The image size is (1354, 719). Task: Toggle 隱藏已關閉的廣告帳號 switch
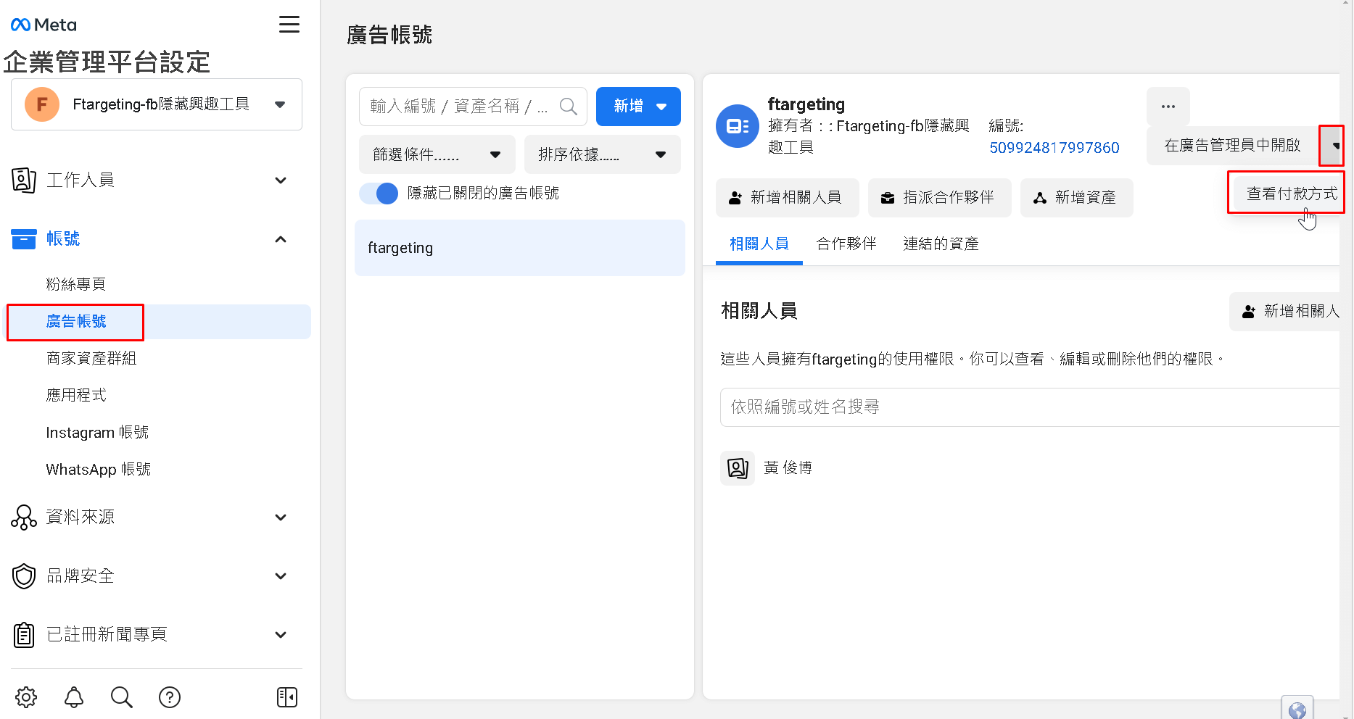379,194
